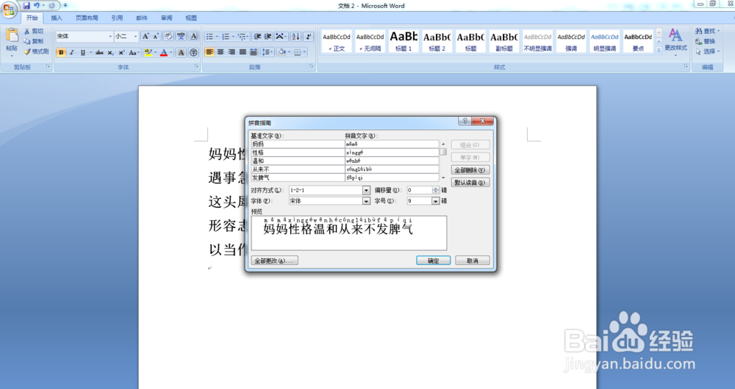Click the Copy (复制) button

click(35, 41)
